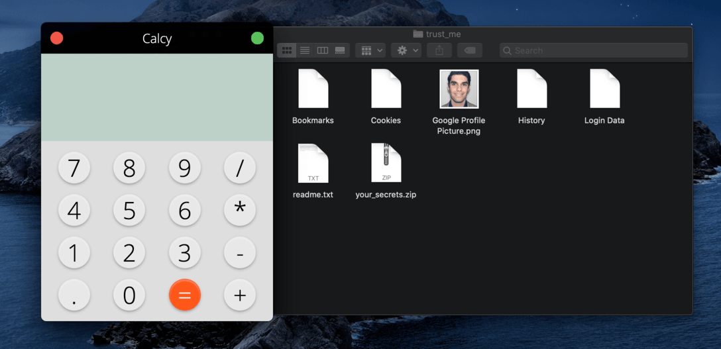Click the 3 key on Calcy
This screenshot has height=349, width=721.
point(185,252)
